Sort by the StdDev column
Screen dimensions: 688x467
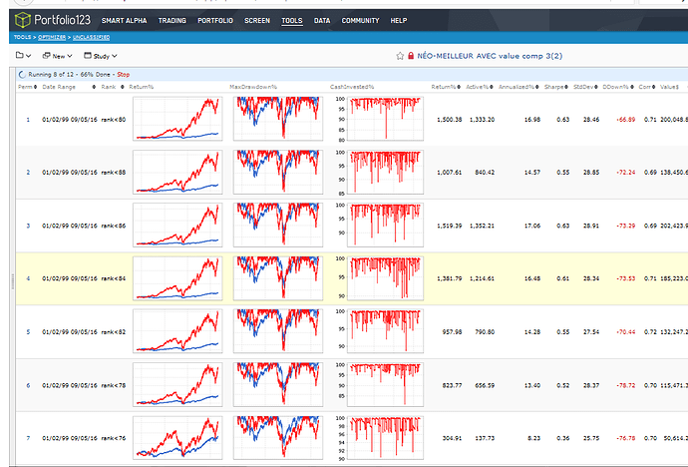[585, 87]
